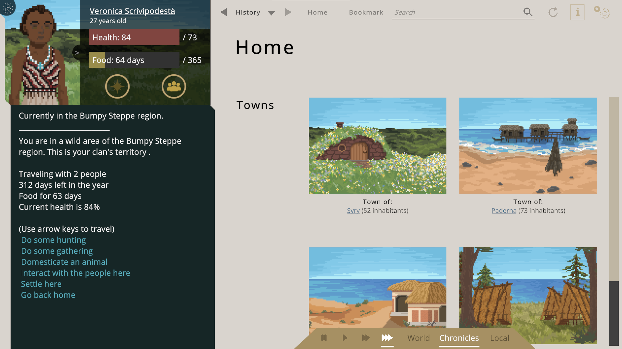The image size is (622, 349).
Task: Go forward with the right history arrow
Action: [x=288, y=12]
